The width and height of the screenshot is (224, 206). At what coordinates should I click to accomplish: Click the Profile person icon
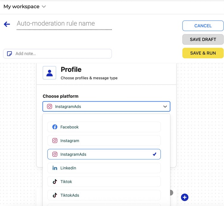pos(49,73)
